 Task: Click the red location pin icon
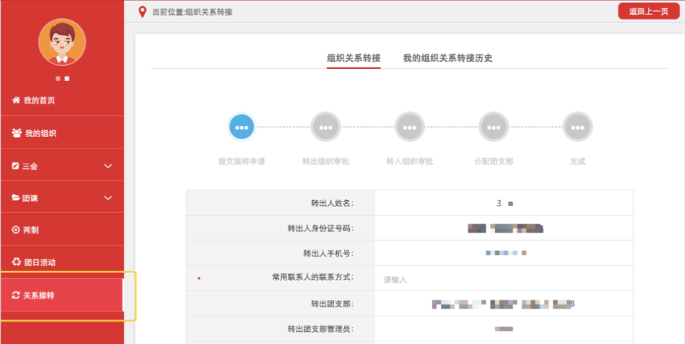[x=142, y=12]
